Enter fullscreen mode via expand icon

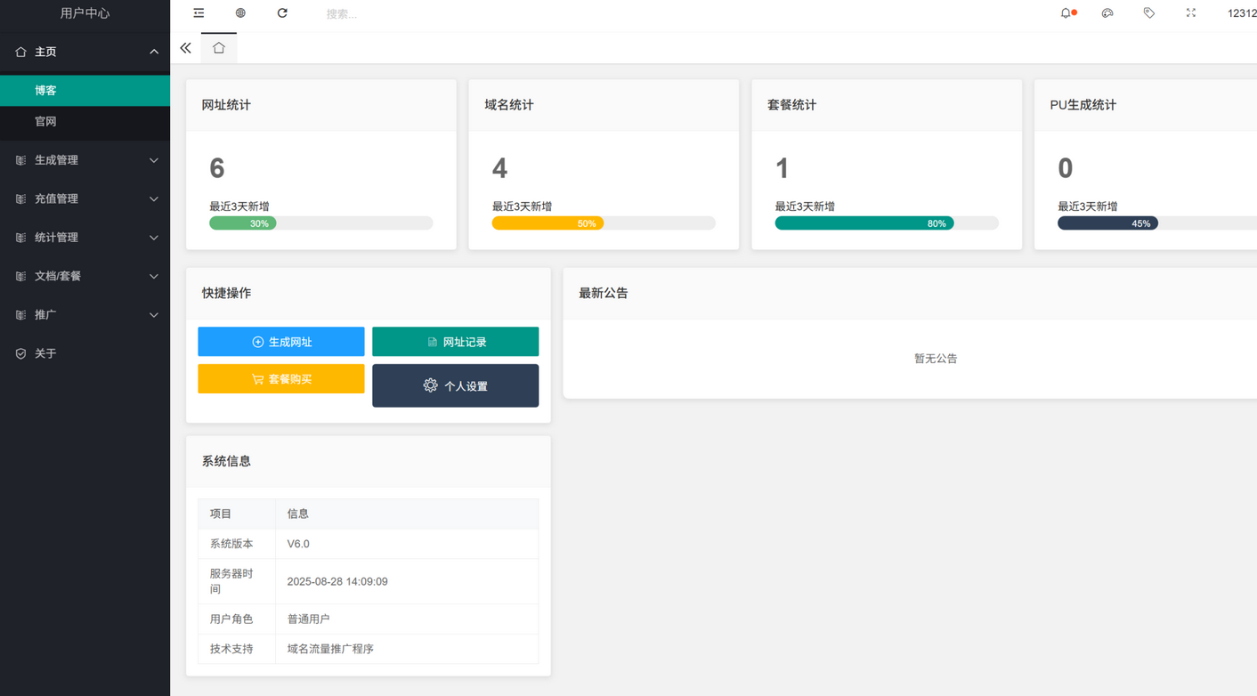[1191, 13]
